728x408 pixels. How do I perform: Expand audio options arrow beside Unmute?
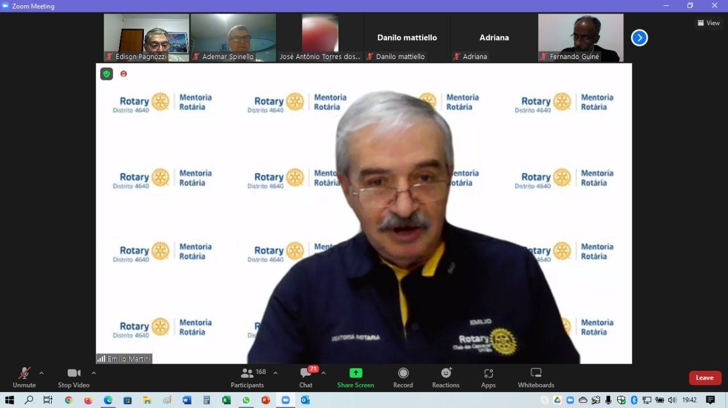click(x=42, y=373)
